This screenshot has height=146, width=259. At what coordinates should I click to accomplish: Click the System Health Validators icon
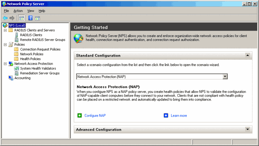[16, 69]
